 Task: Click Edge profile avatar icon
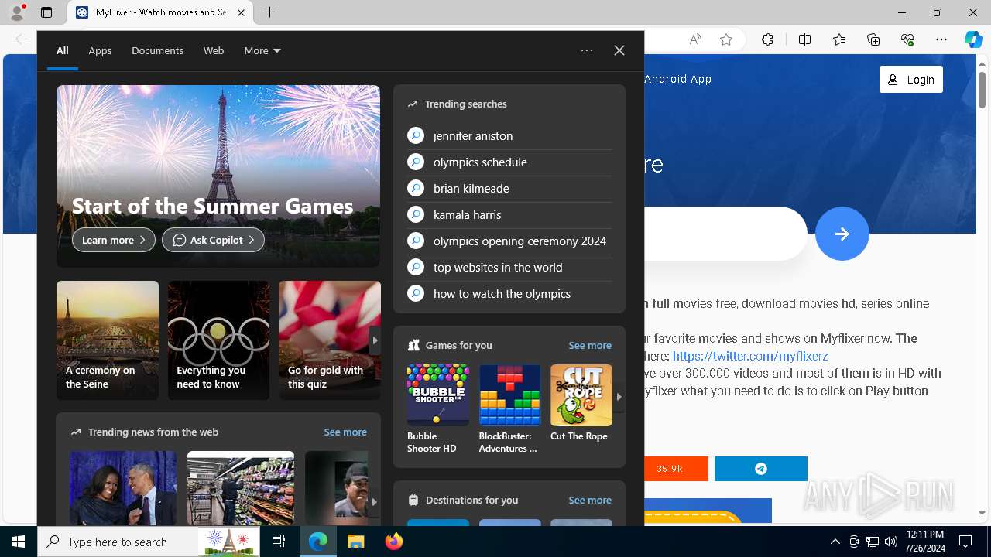click(17, 12)
